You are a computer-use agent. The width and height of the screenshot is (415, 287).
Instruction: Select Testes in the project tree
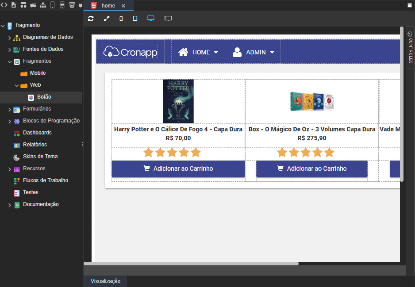point(31,192)
